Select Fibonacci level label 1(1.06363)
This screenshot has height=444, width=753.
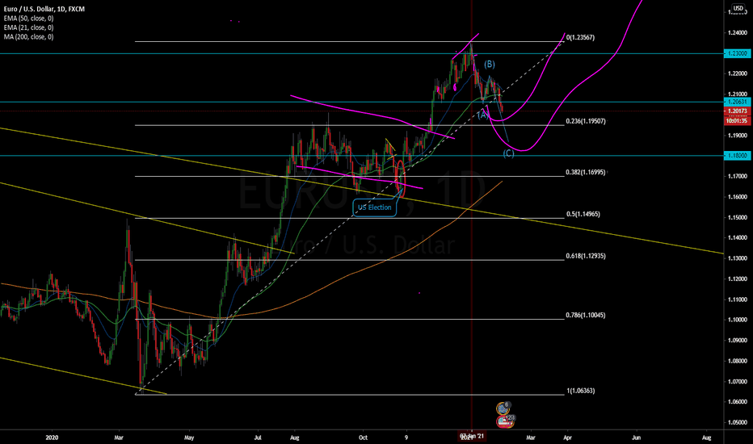point(581,391)
